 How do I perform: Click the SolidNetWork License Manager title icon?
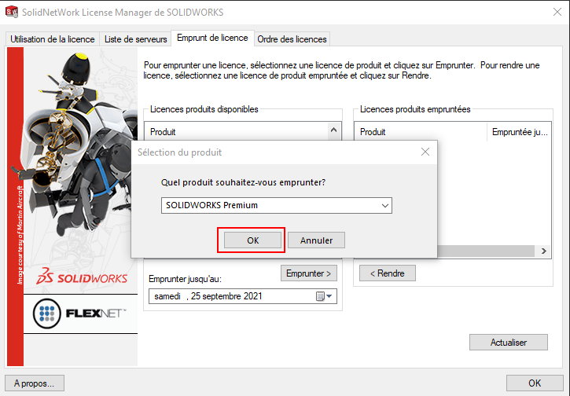(x=12, y=12)
